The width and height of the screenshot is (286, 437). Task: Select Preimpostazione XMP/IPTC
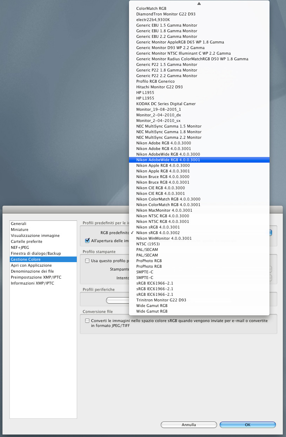coord(43,277)
